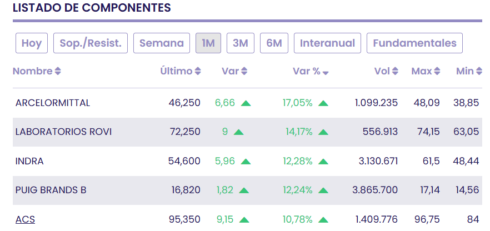Image resolution: width=490 pixels, height=231 pixels.
Task: Select the active 1M period tab
Action: 208,43
